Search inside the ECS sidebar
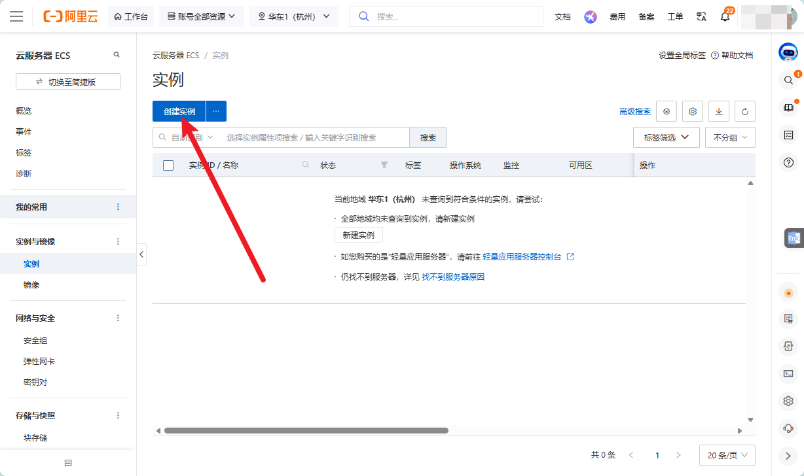Screen dimensions: 804x476 [117, 55]
